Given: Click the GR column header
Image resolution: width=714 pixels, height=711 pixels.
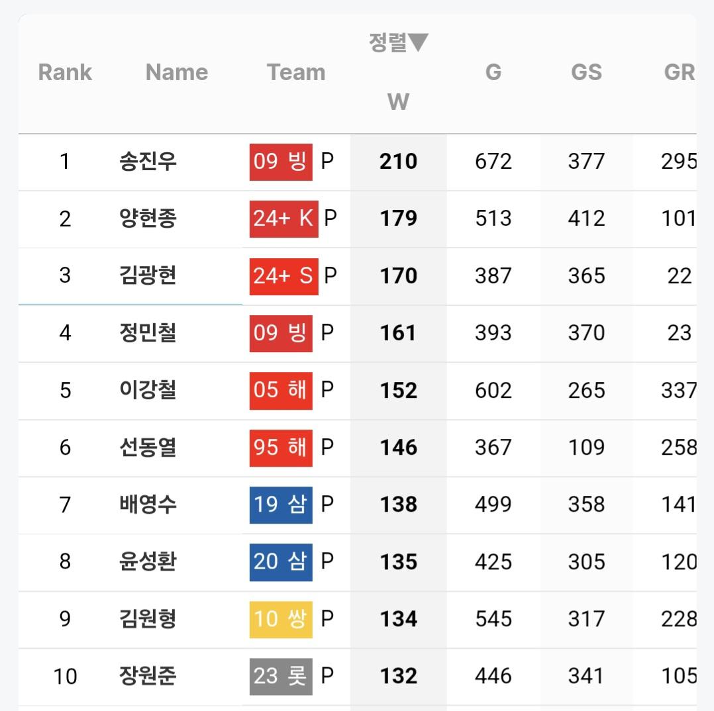Looking at the screenshot, I should pyautogui.click(x=679, y=72).
